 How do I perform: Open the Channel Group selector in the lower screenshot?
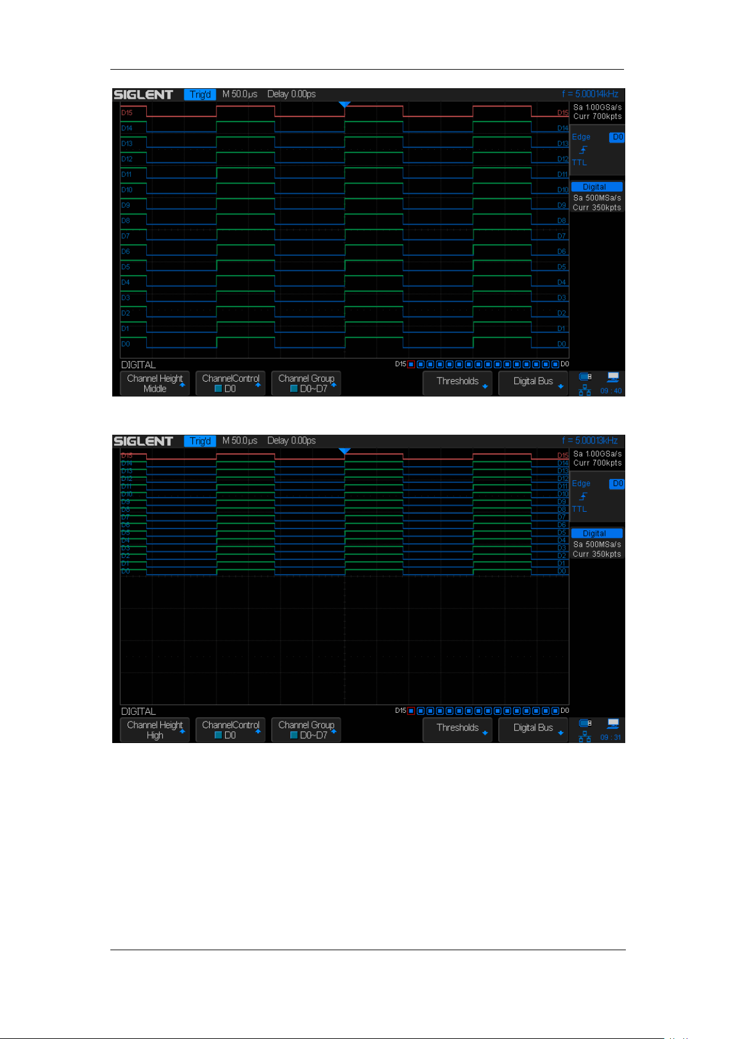306,729
